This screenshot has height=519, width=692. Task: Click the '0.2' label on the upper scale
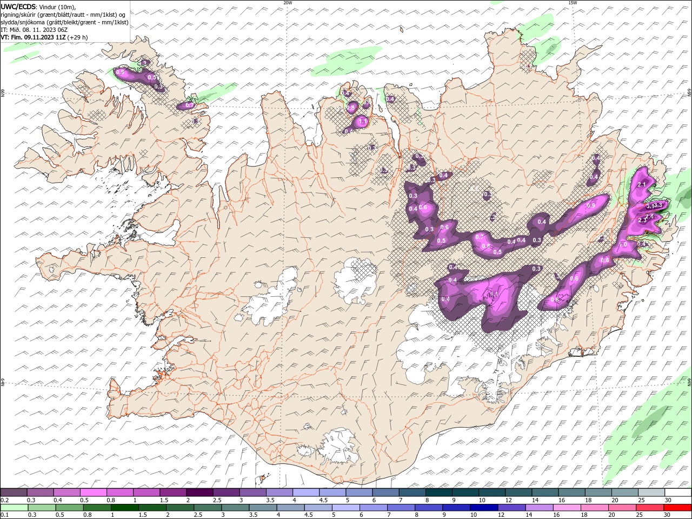[5, 500]
